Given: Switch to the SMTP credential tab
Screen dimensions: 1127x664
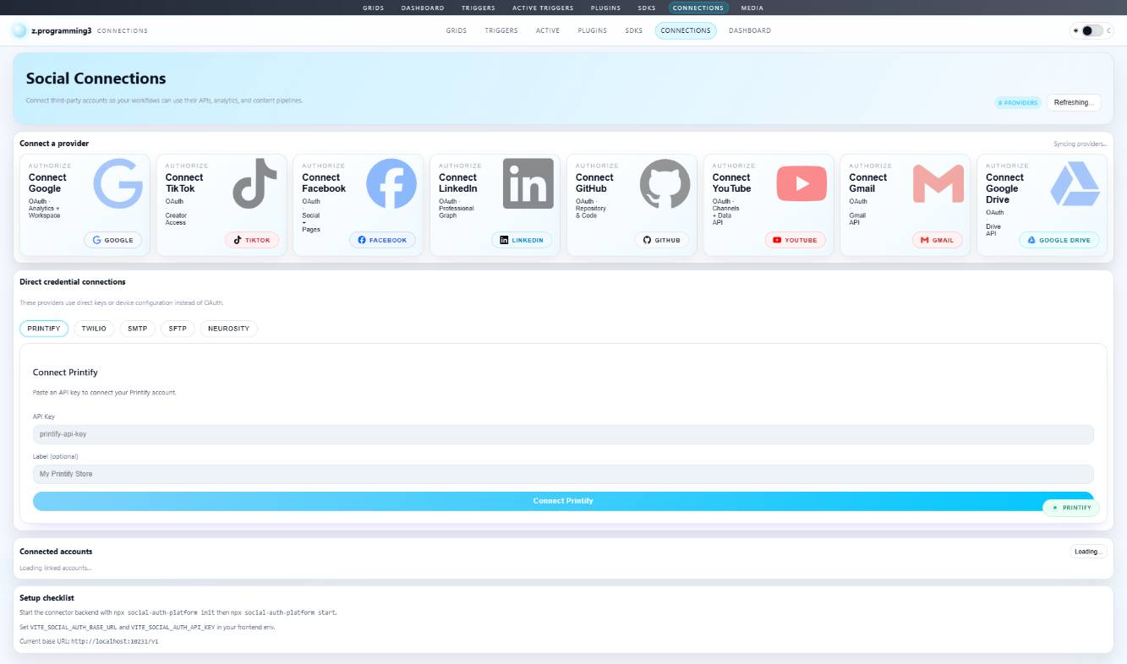Looking at the screenshot, I should point(138,329).
